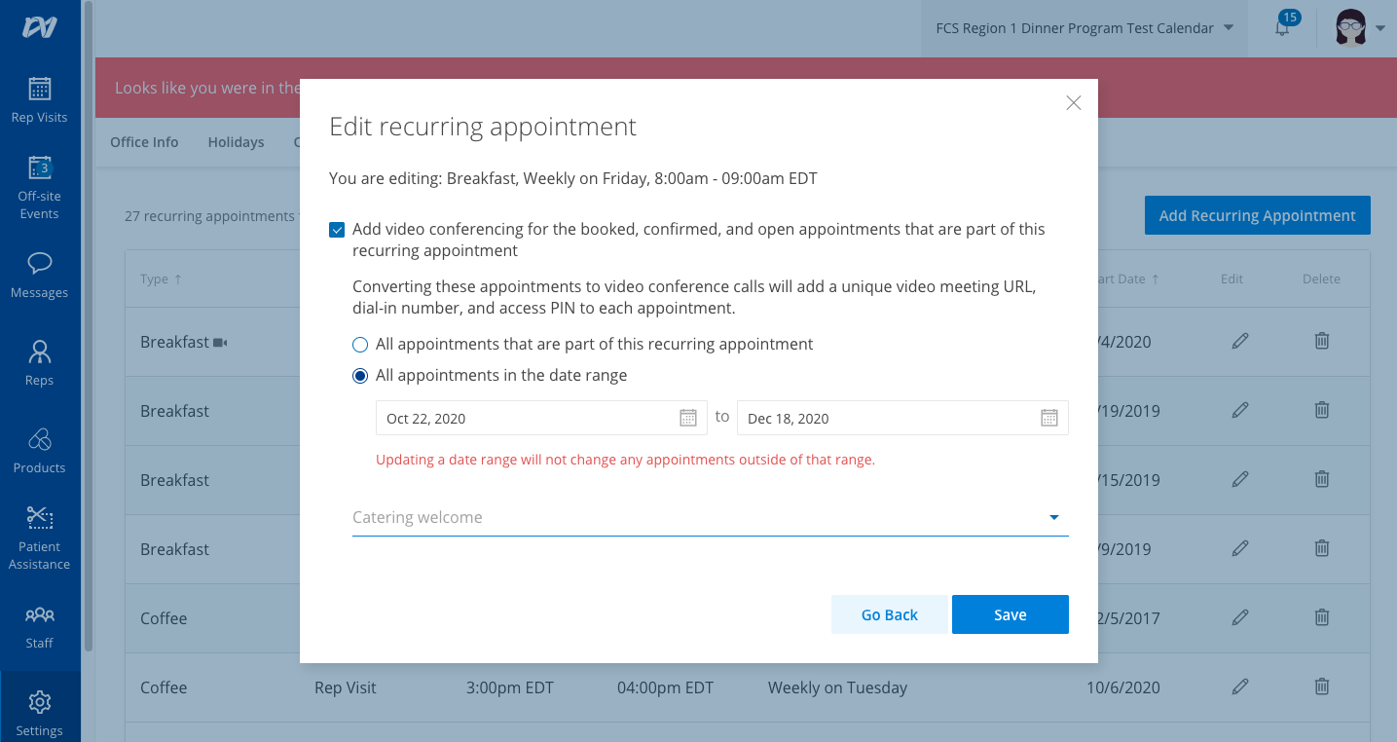Screen dimensions: 1397x742
Task: Open the Office Info tab
Action: point(144,142)
